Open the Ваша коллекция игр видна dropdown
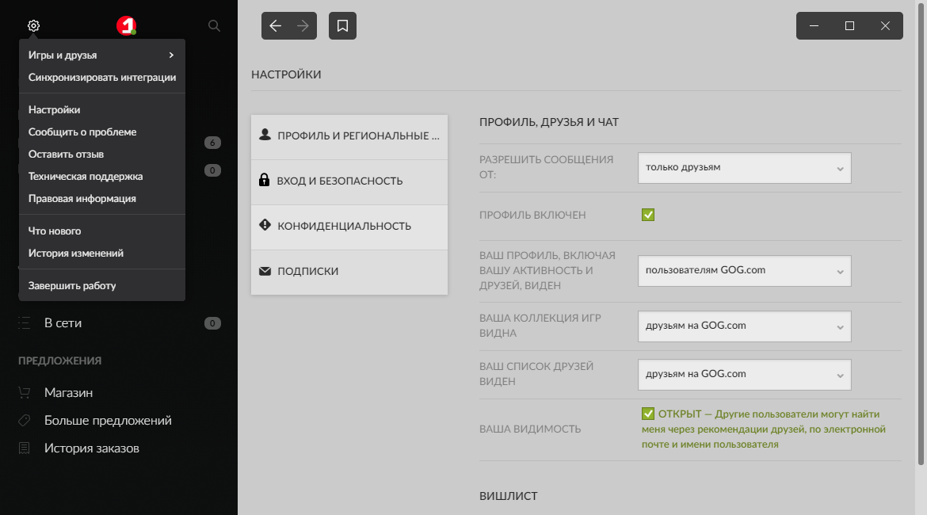 [744, 326]
